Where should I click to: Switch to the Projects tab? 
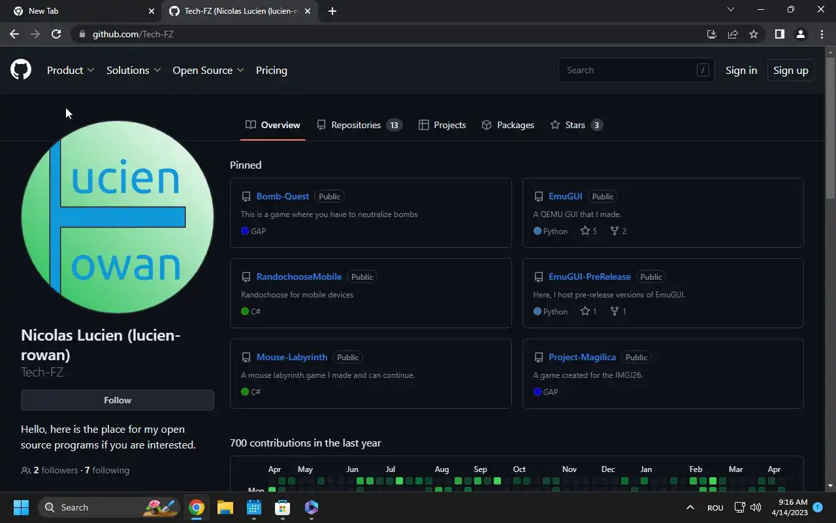coord(442,125)
